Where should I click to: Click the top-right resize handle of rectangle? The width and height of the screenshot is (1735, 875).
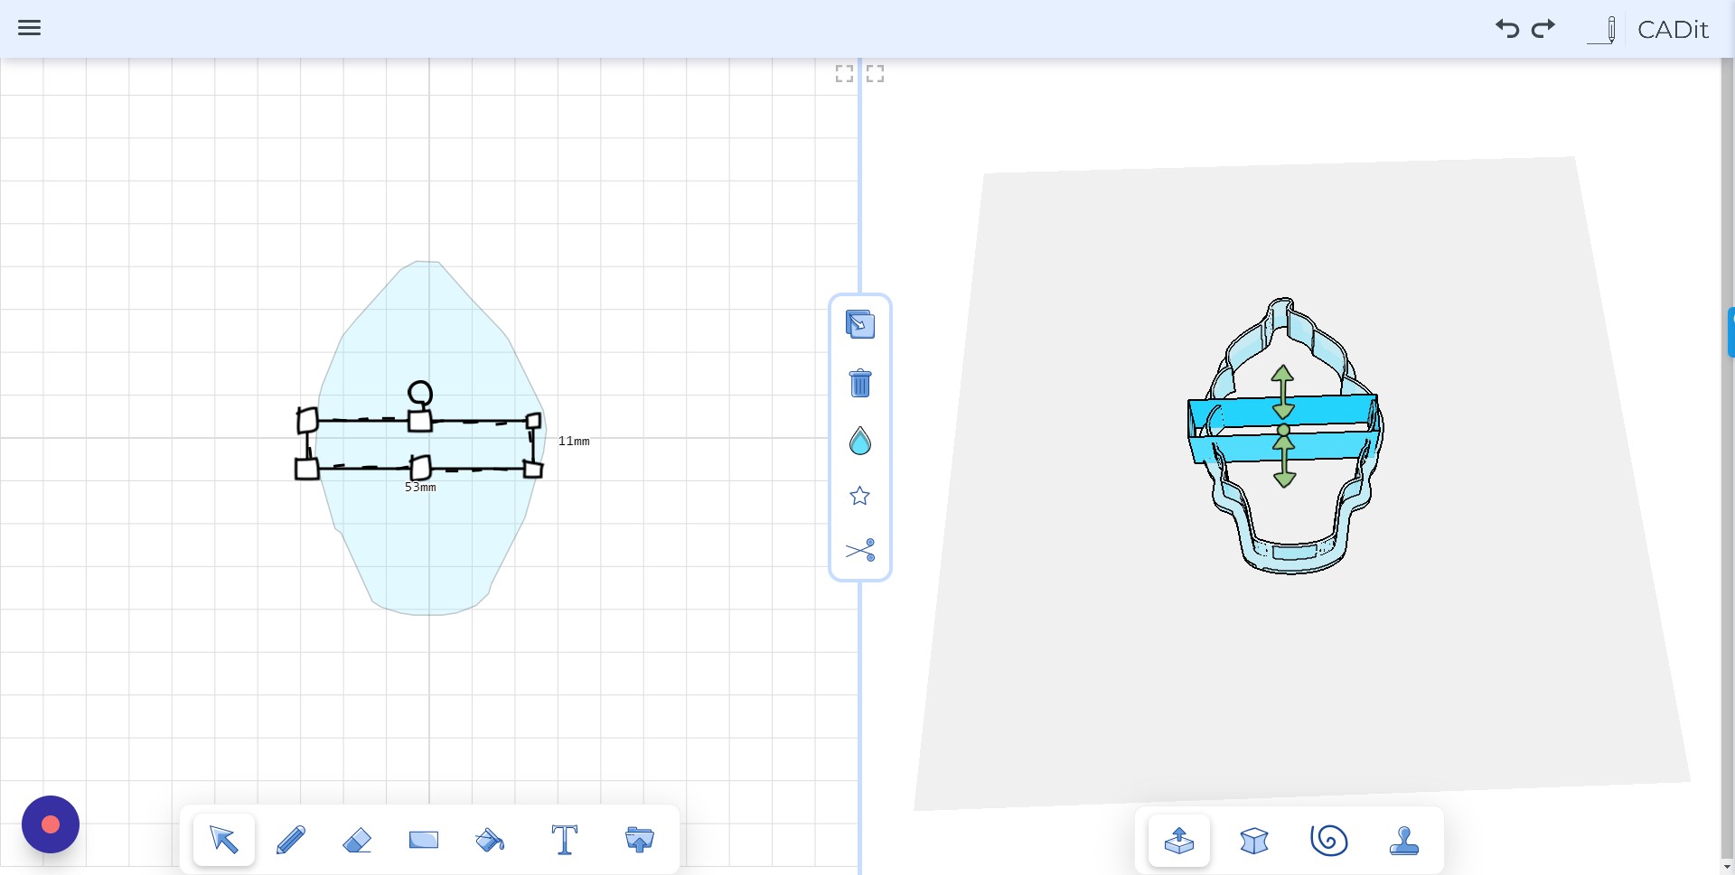pyautogui.click(x=533, y=421)
